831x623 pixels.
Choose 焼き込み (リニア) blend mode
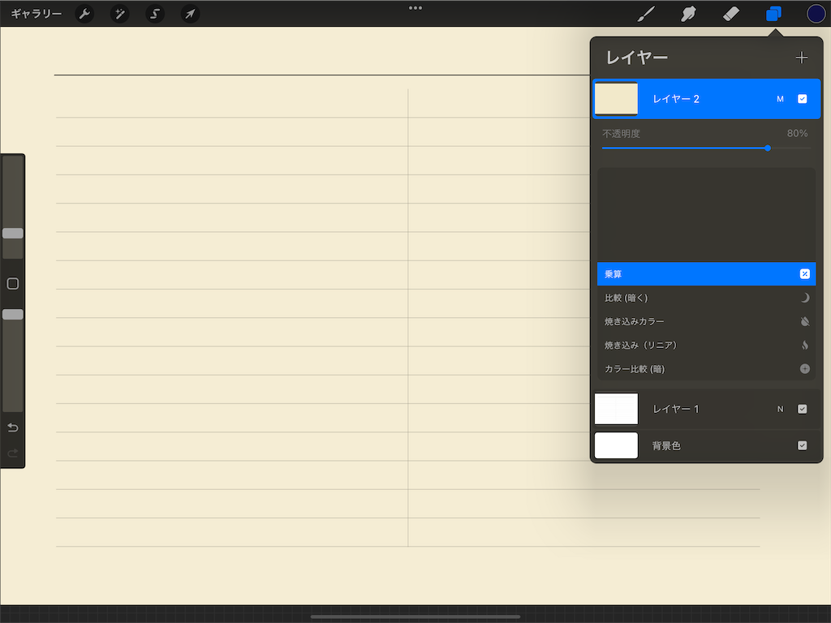706,345
